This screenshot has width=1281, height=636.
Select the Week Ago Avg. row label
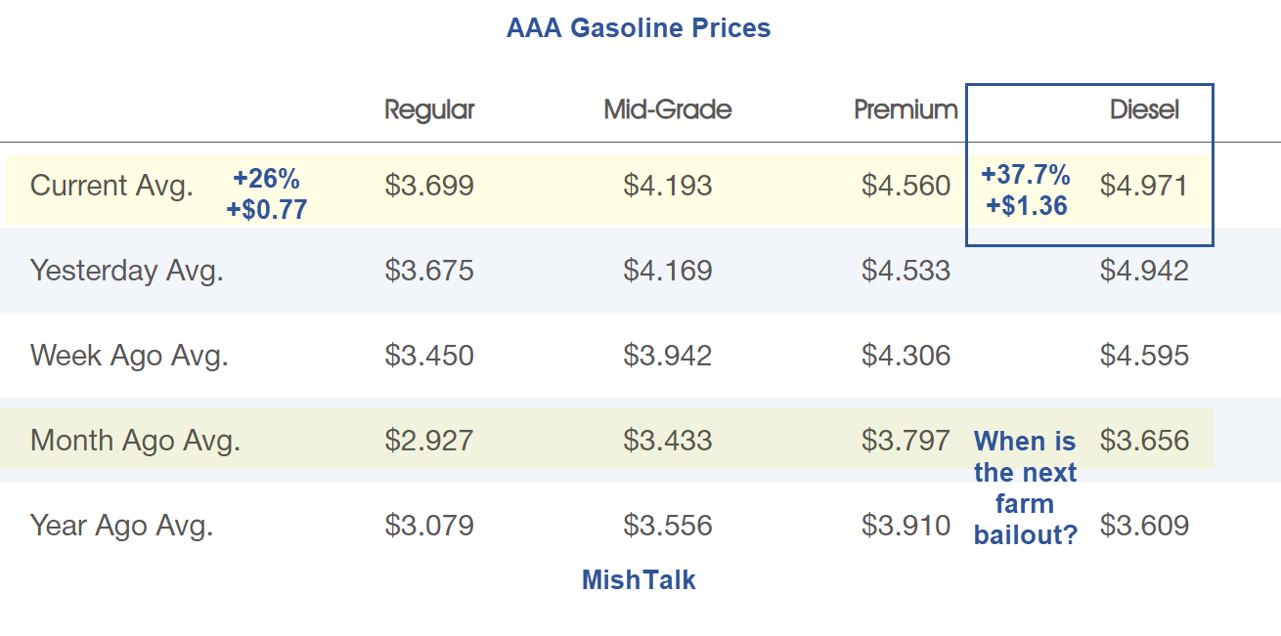(129, 355)
